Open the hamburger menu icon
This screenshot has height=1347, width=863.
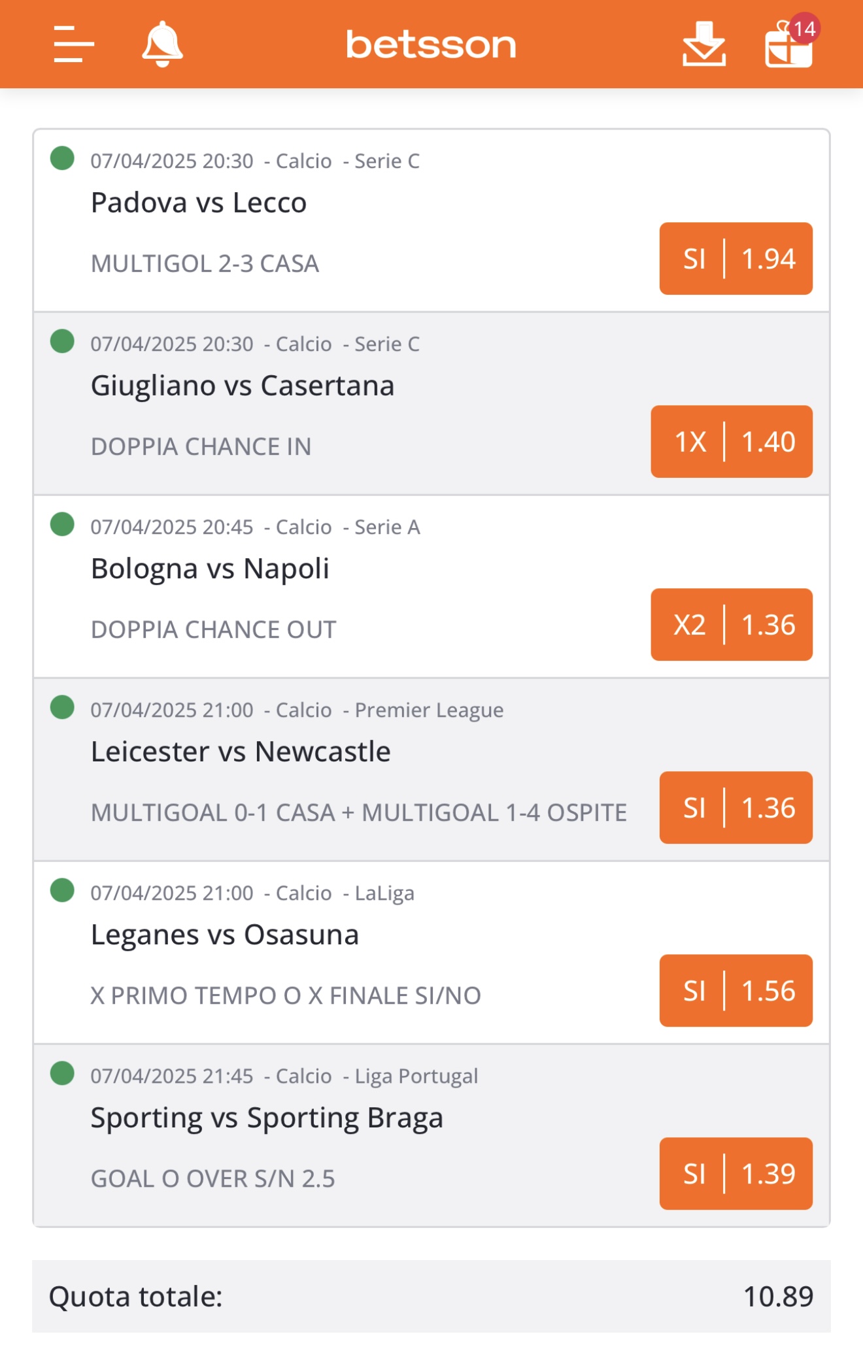tap(74, 44)
